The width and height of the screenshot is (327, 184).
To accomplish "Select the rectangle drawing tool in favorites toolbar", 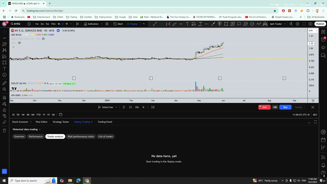I will click(226, 24).
